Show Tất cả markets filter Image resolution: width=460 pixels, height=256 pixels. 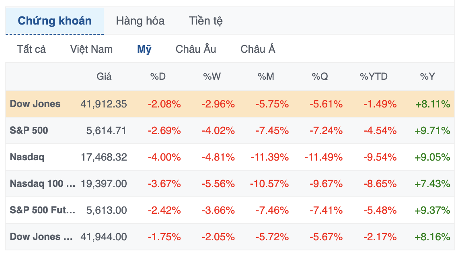31,50
